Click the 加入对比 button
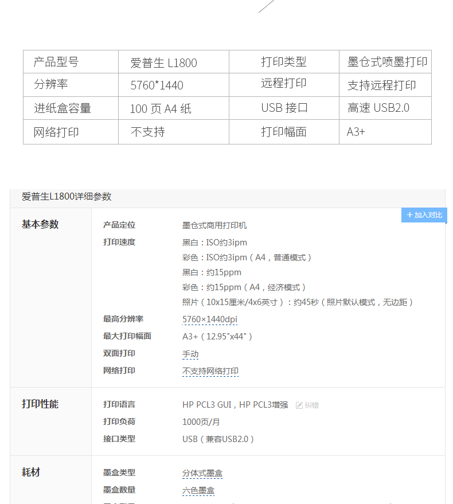Image resolution: width=453 pixels, height=504 pixels. click(424, 215)
